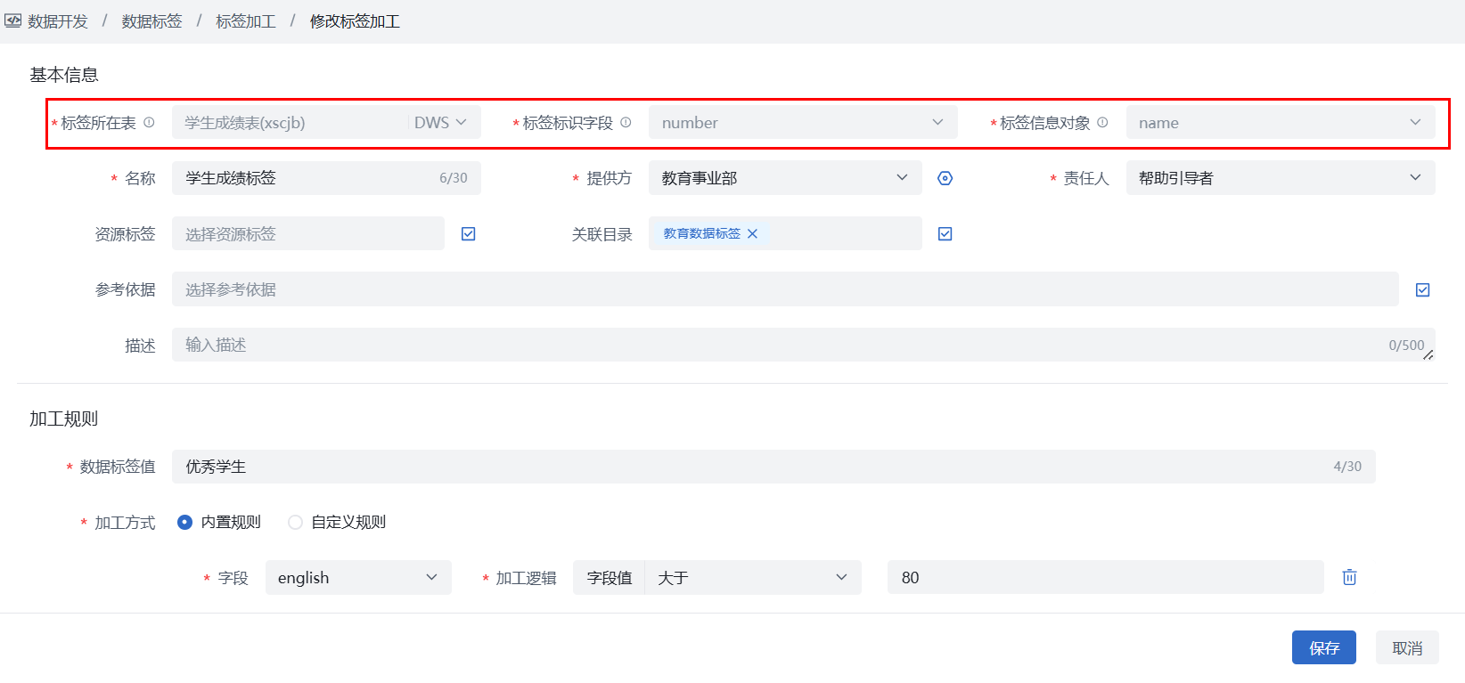Go to 数据标签 in breadcrumb
The image size is (1465, 683).
pos(151,21)
